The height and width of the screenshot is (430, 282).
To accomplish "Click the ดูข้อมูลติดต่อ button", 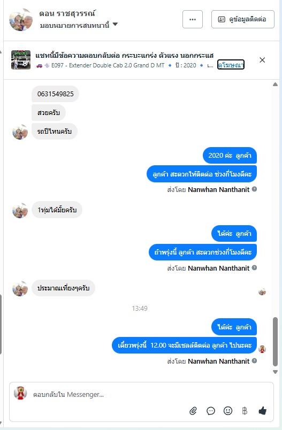I will (x=243, y=19).
